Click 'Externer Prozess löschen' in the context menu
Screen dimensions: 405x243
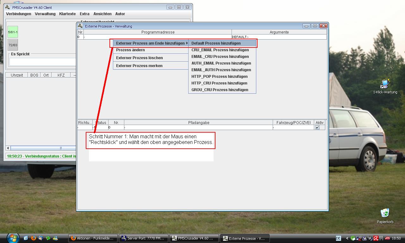click(x=139, y=58)
